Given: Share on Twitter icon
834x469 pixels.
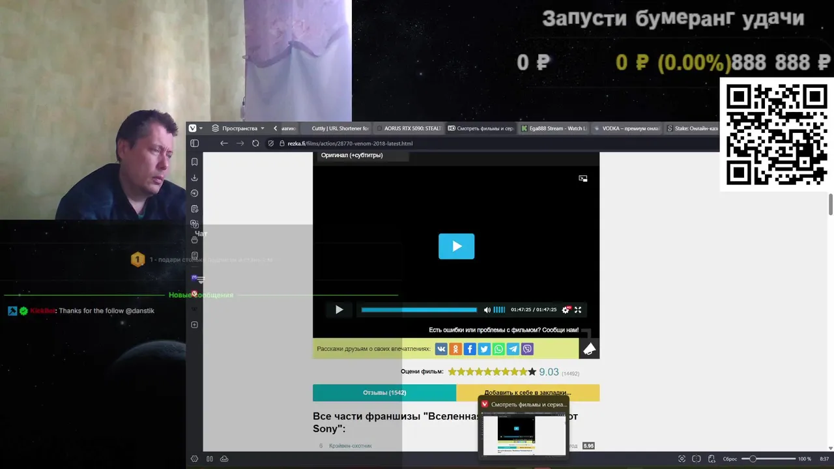Looking at the screenshot, I should coord(484,349).
